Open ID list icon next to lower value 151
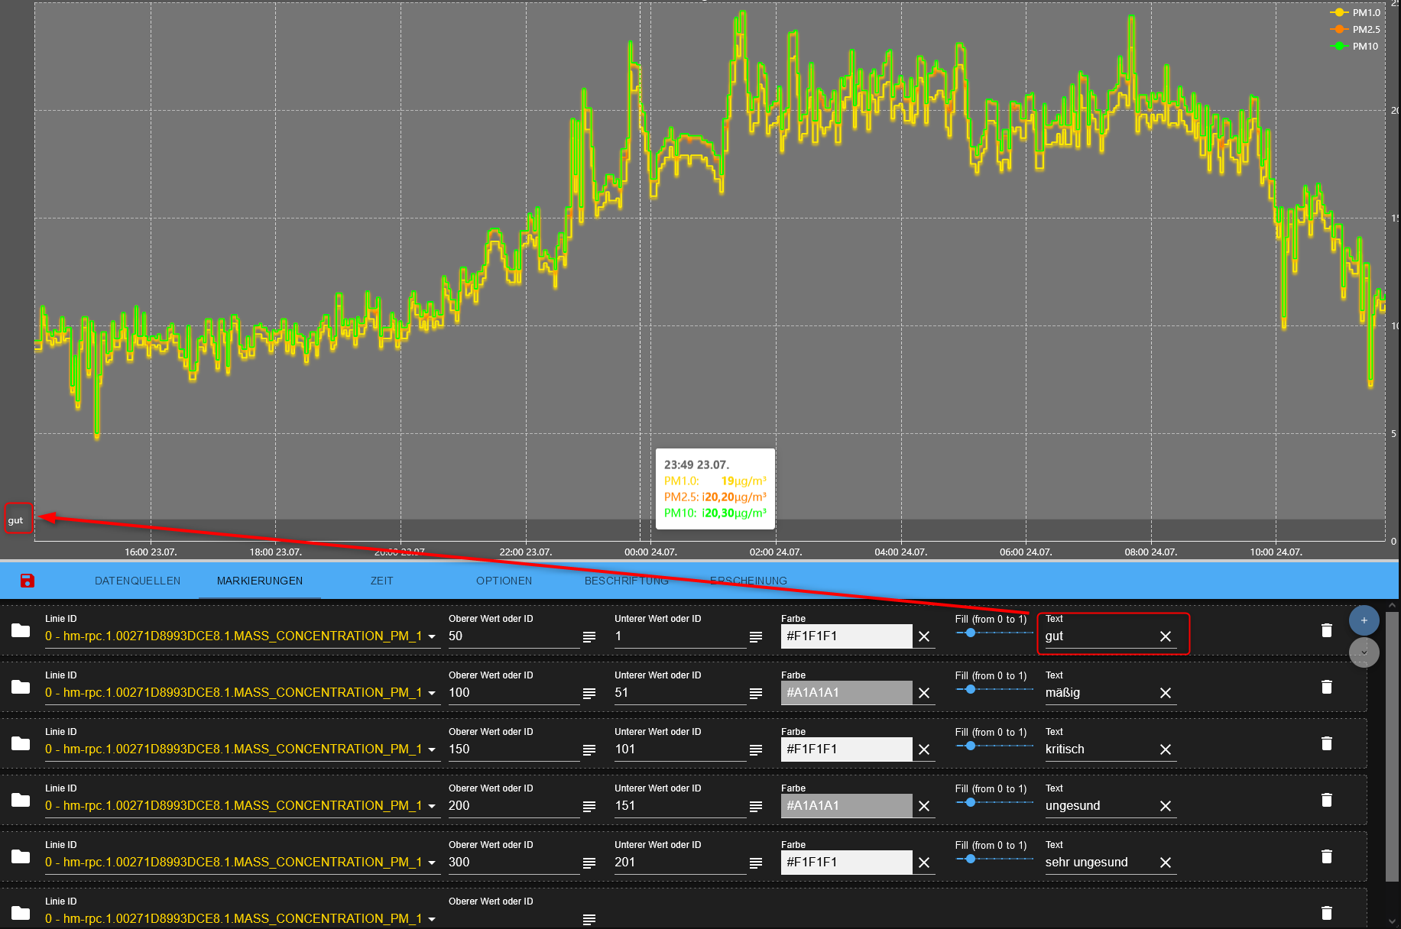Screen dimensions: 1401x929 (756, 806)
